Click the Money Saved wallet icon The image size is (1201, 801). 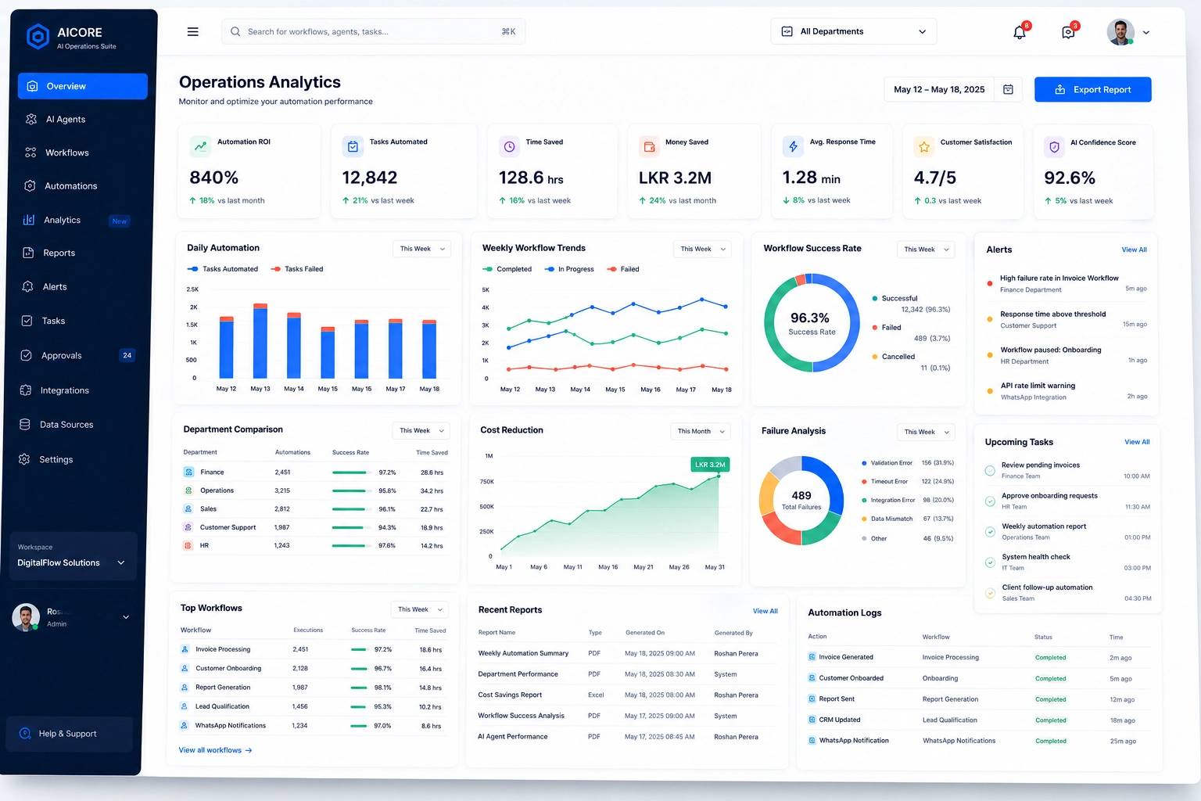[649, 146]
